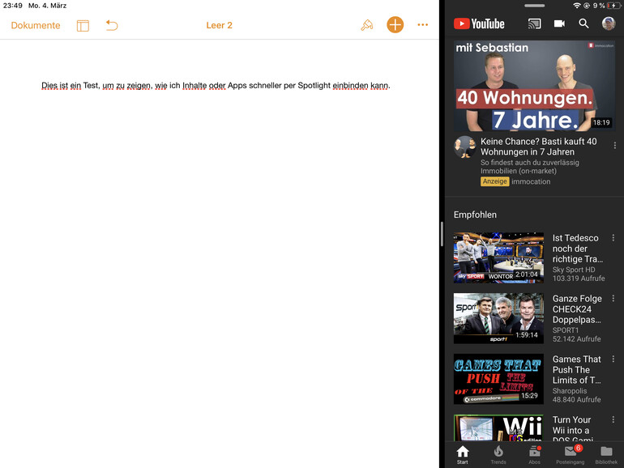Screen dimensions: 624x468
Task: Tap the battery indicator in status bar
Action: [x=613, y=6]
